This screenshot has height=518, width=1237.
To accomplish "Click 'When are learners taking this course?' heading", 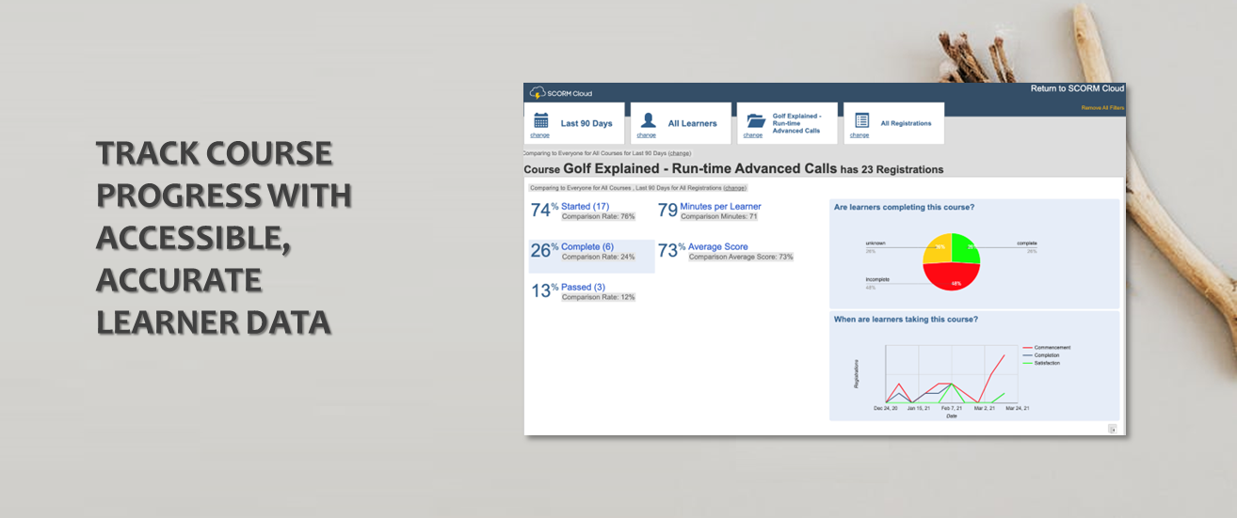I will (906, 319).
